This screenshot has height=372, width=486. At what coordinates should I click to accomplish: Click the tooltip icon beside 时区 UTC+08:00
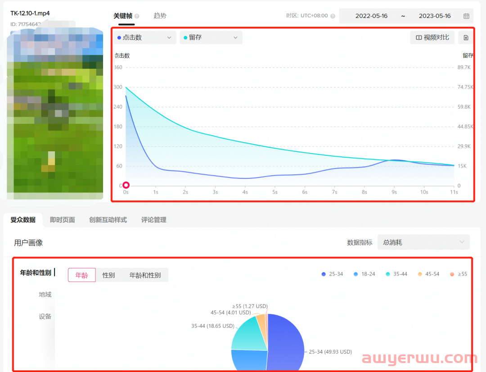pos(332,15)
